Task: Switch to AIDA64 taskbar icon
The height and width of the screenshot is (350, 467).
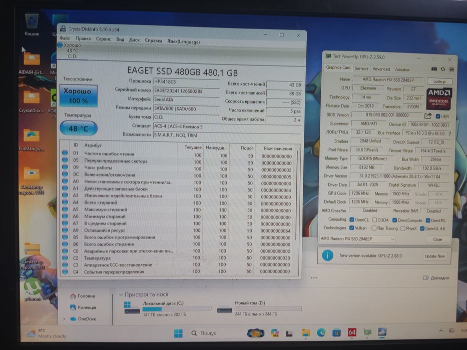Action: click(x=352, y=332)
